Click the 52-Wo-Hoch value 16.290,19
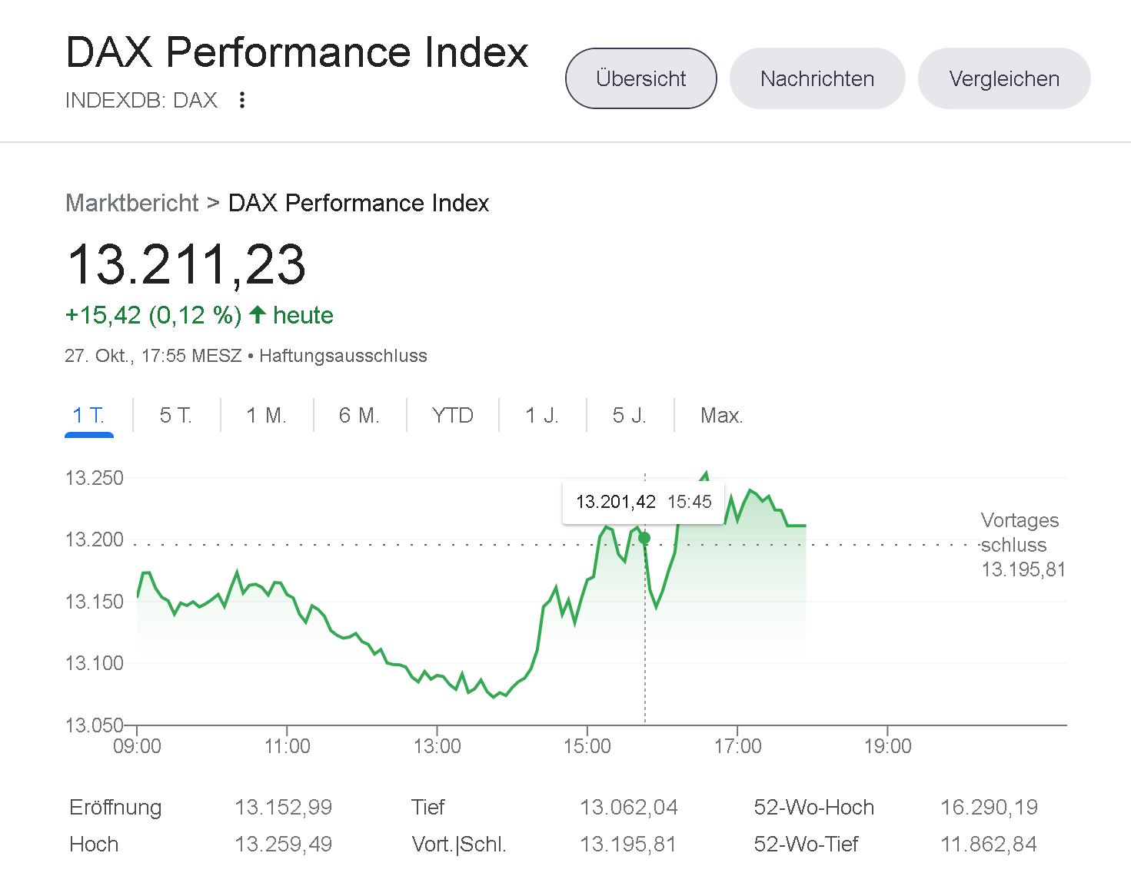This screenshot has width=1131, height=886. pos(989,808)
